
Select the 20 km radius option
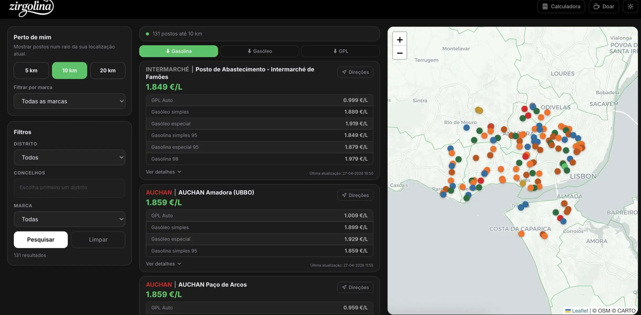108,70
